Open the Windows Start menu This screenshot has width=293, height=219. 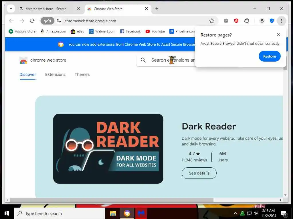click(7, 213)
